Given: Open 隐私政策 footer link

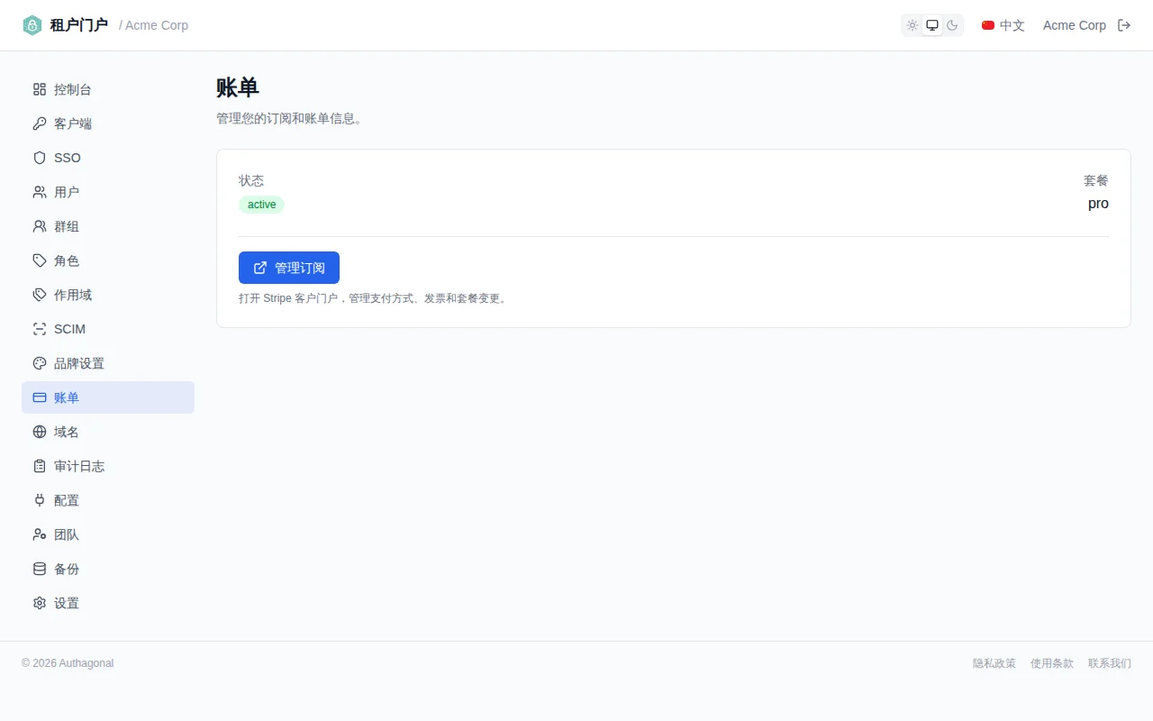Looking at the screenshot, I should tap(994, 663).
